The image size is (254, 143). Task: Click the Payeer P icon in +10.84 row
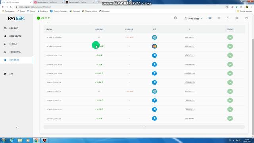pos(154,83)
